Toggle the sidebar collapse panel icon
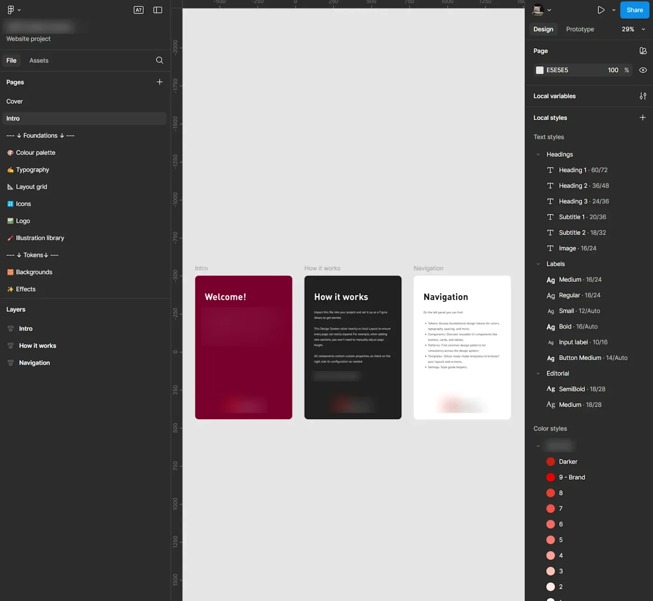 [158, 10]
